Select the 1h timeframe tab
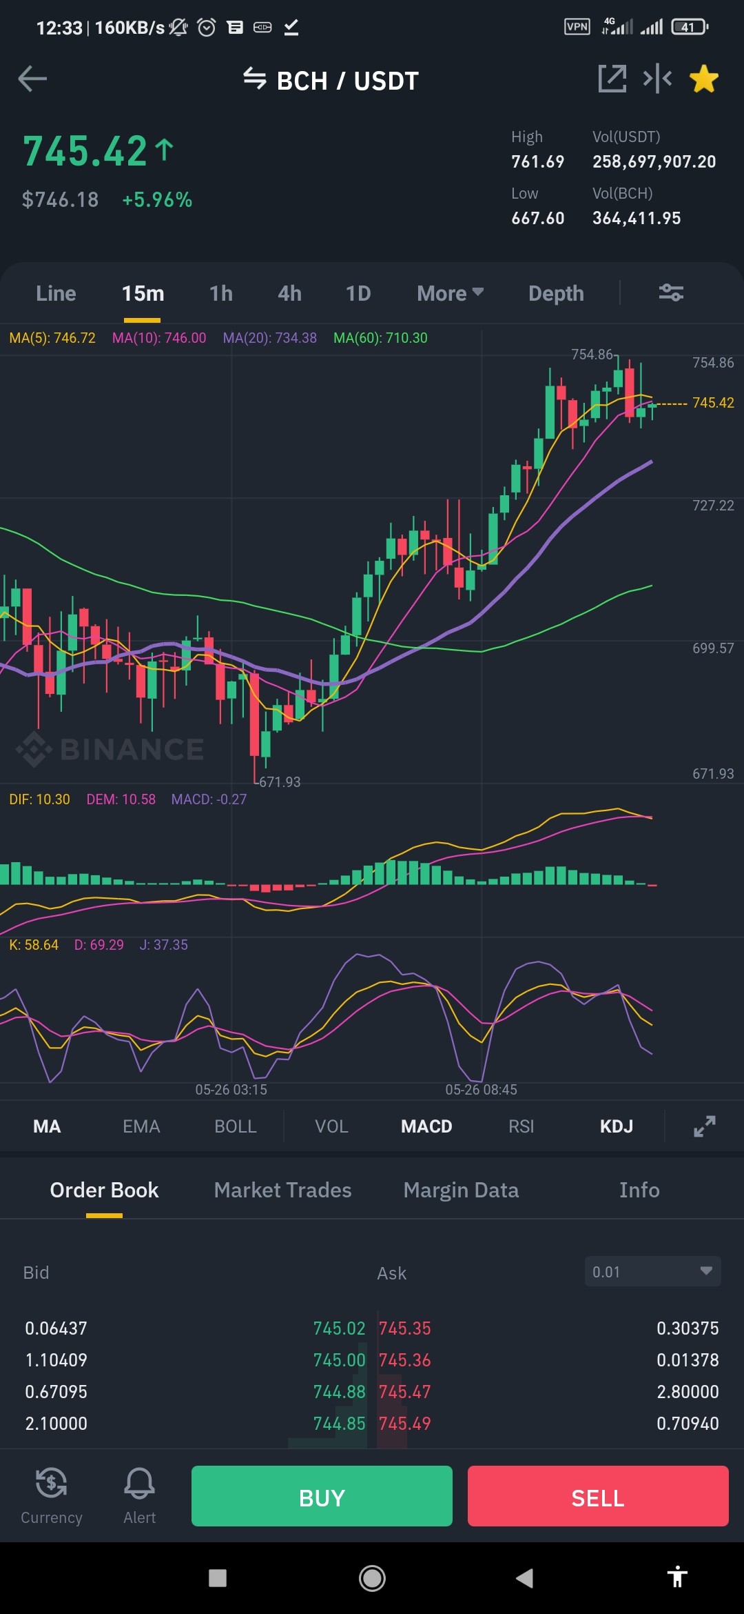This screenshot has width=744, height=1614. coord(221,293)
